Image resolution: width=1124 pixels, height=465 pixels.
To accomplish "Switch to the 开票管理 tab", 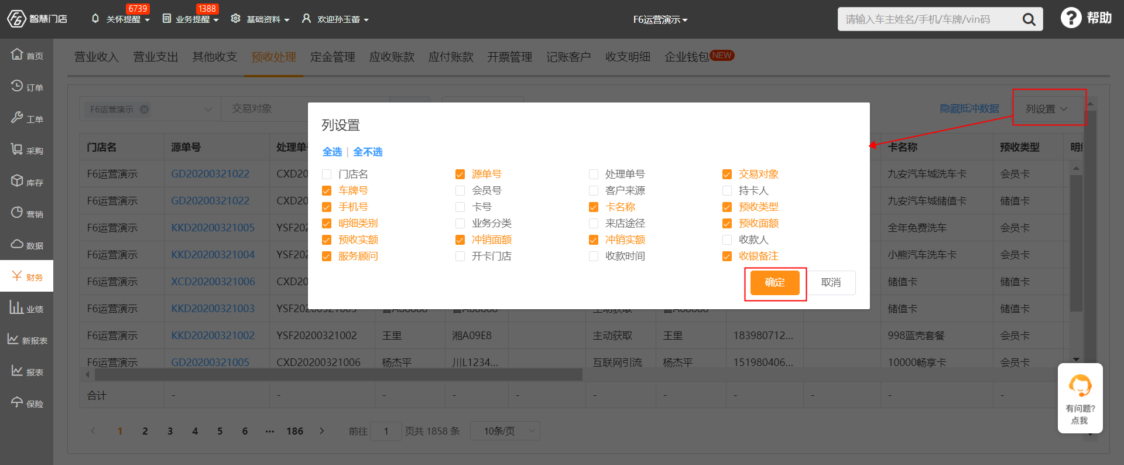I will click(510, 57).
